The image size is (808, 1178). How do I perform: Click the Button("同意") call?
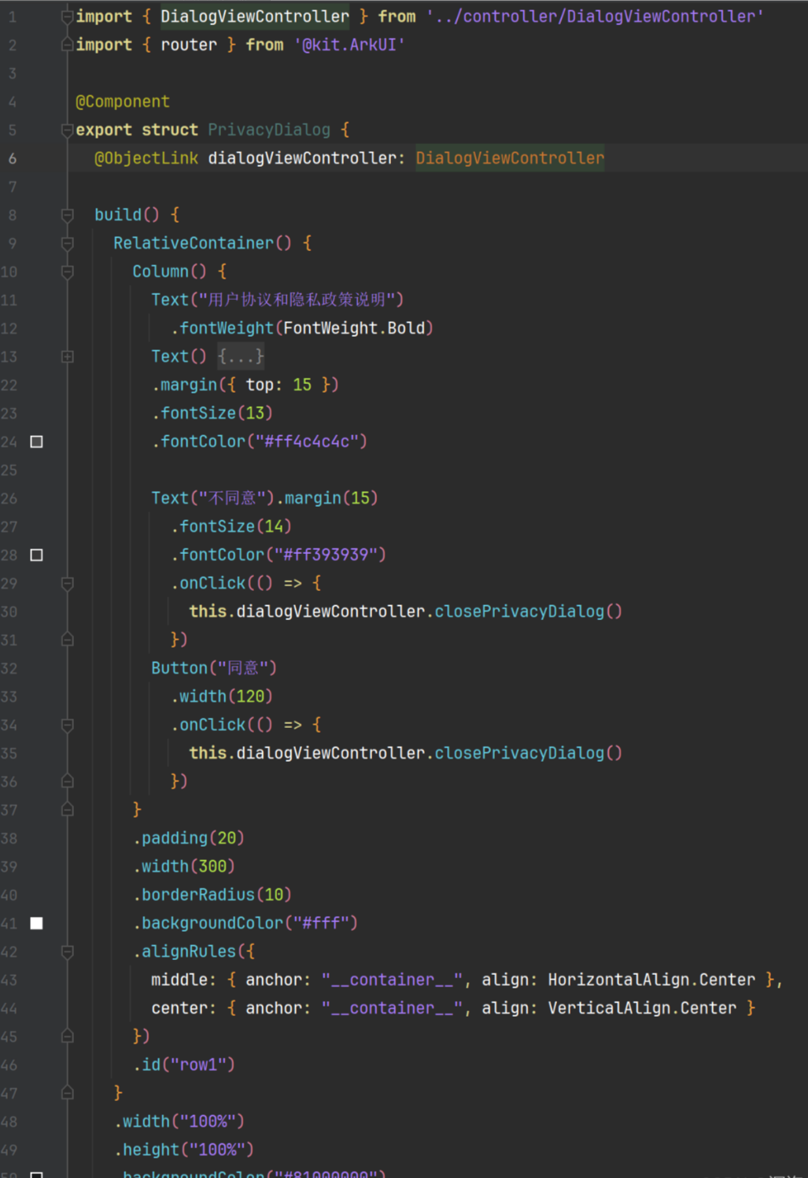pyautogui.click(x=214, y=668)
